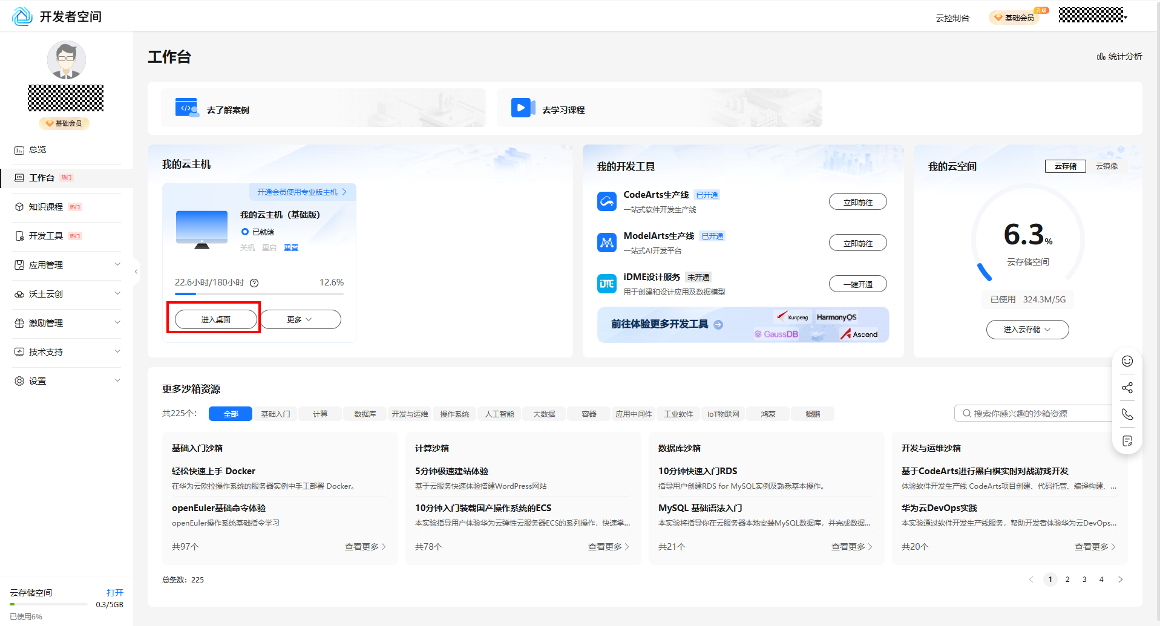
Task: Select the 容器 sandbox filter
Action: (589, 414)
